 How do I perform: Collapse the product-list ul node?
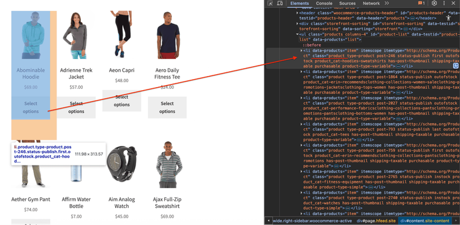coord(297,34)
